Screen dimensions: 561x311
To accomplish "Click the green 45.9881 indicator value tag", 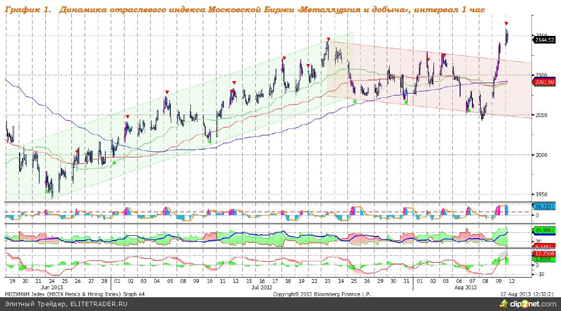I will click(x=545, y=230).
